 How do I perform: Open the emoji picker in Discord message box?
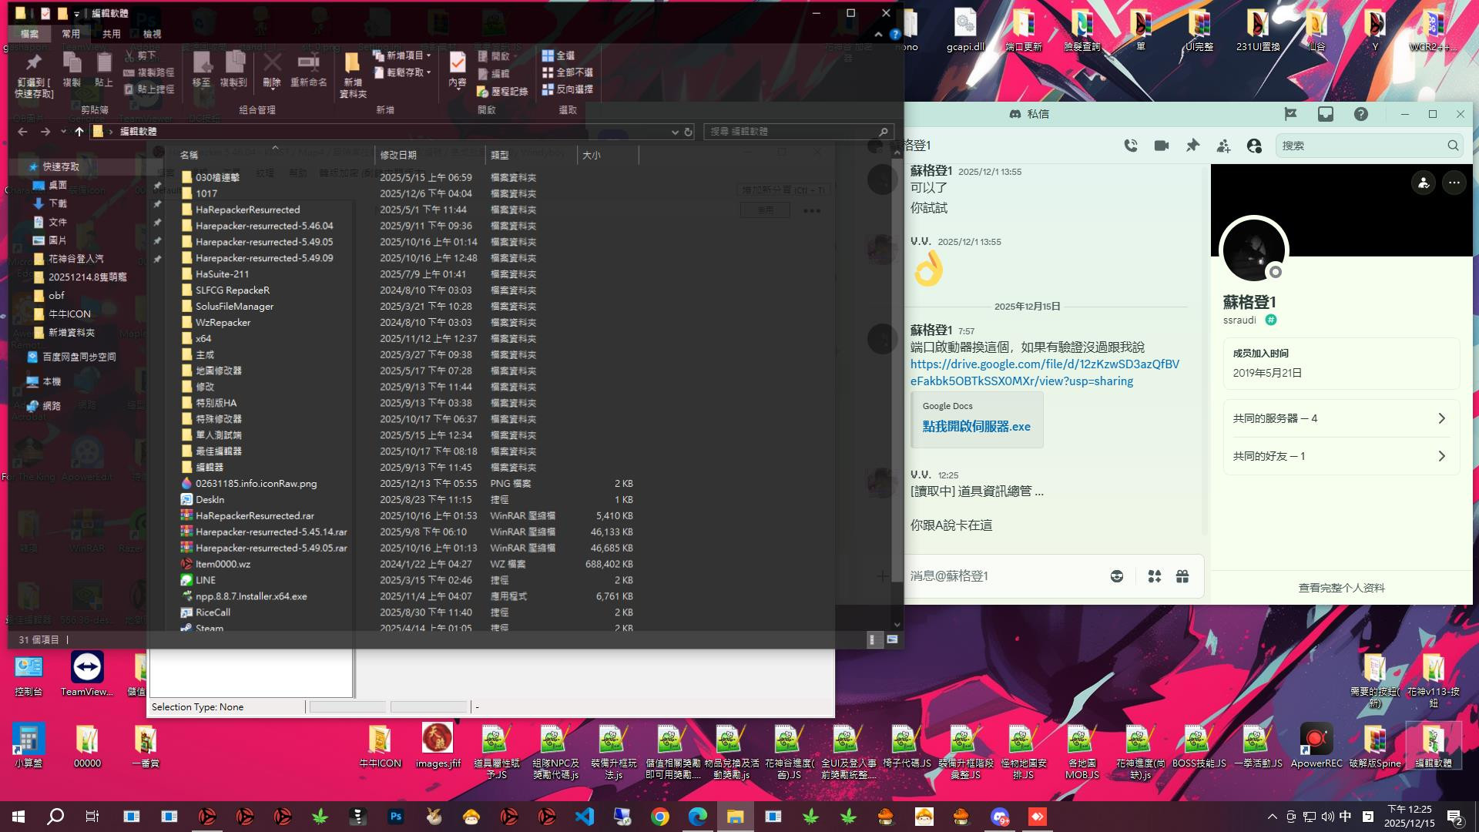pyautogui.click(x=1117, y=576)
